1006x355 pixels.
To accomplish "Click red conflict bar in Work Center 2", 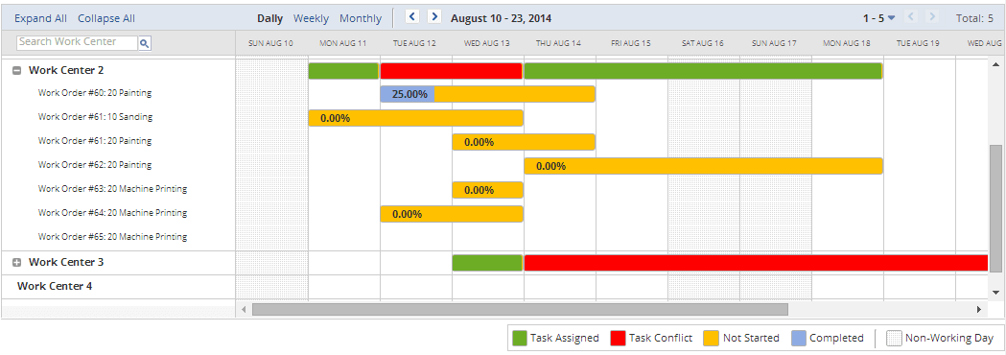I will coord(451,71).
